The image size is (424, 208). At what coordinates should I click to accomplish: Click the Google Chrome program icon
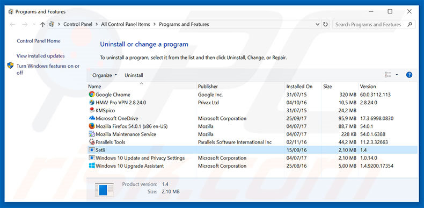(x=92, y=95)
